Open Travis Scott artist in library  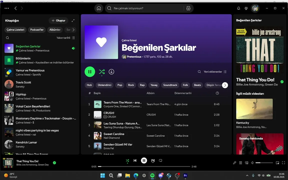(40, 84)
